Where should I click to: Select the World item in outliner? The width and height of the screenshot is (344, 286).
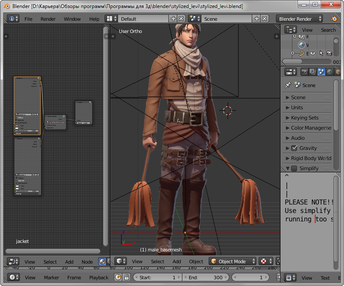coord(302,45)
